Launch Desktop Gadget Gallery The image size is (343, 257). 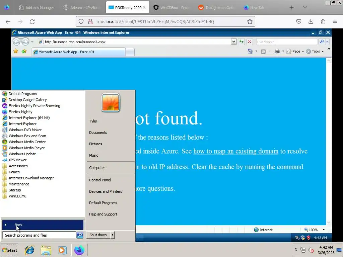pyautogui.click(x=27, y=100)
